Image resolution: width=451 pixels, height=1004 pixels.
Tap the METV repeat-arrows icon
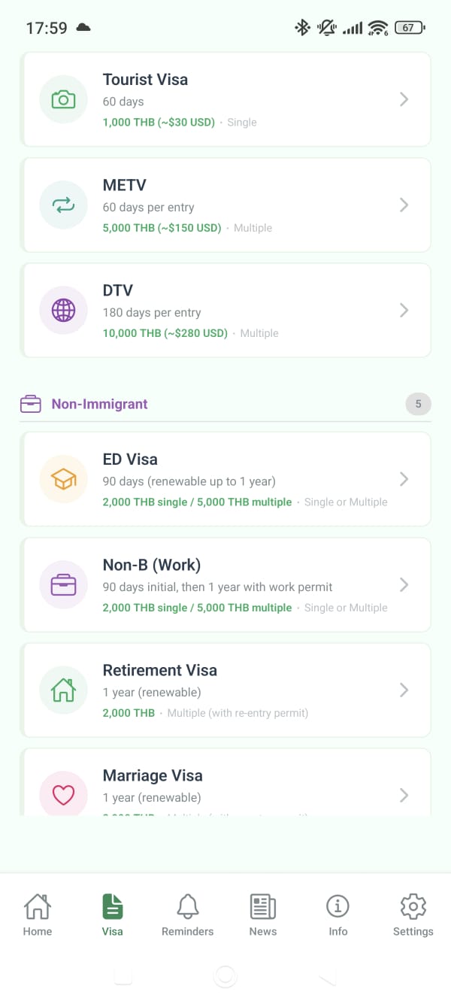(63, 205)
